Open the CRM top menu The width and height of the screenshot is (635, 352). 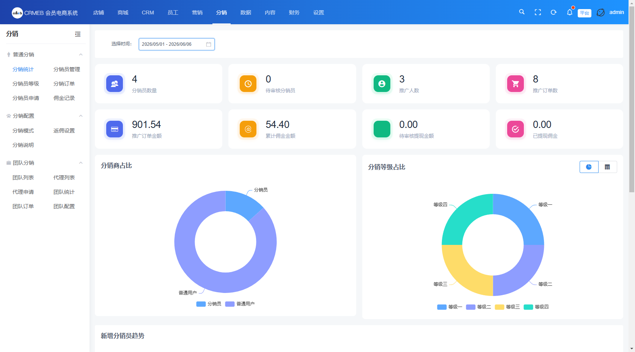coord(148,12)
